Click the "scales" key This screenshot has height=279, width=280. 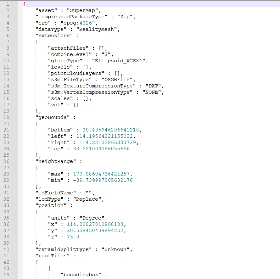click(60, 98)
